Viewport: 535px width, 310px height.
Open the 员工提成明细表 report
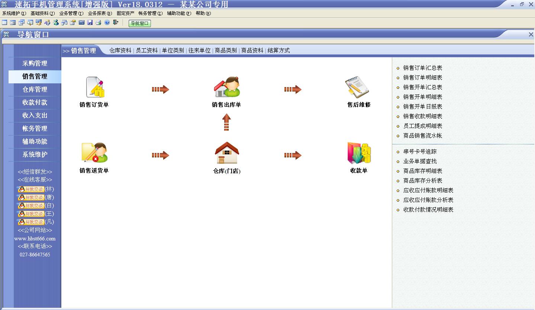[423, 126]
